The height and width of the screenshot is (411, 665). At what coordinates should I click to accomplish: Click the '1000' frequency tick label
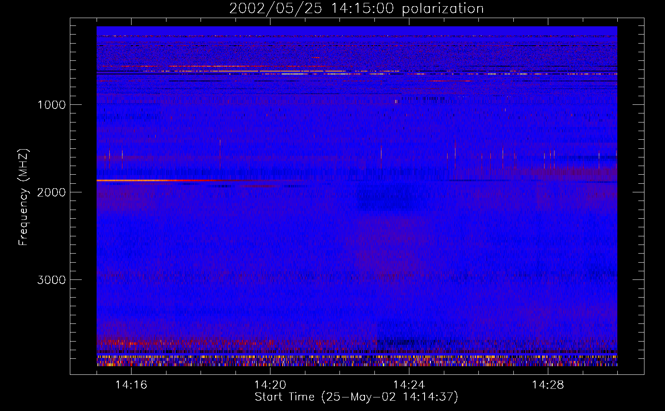[x=51, y=105]
